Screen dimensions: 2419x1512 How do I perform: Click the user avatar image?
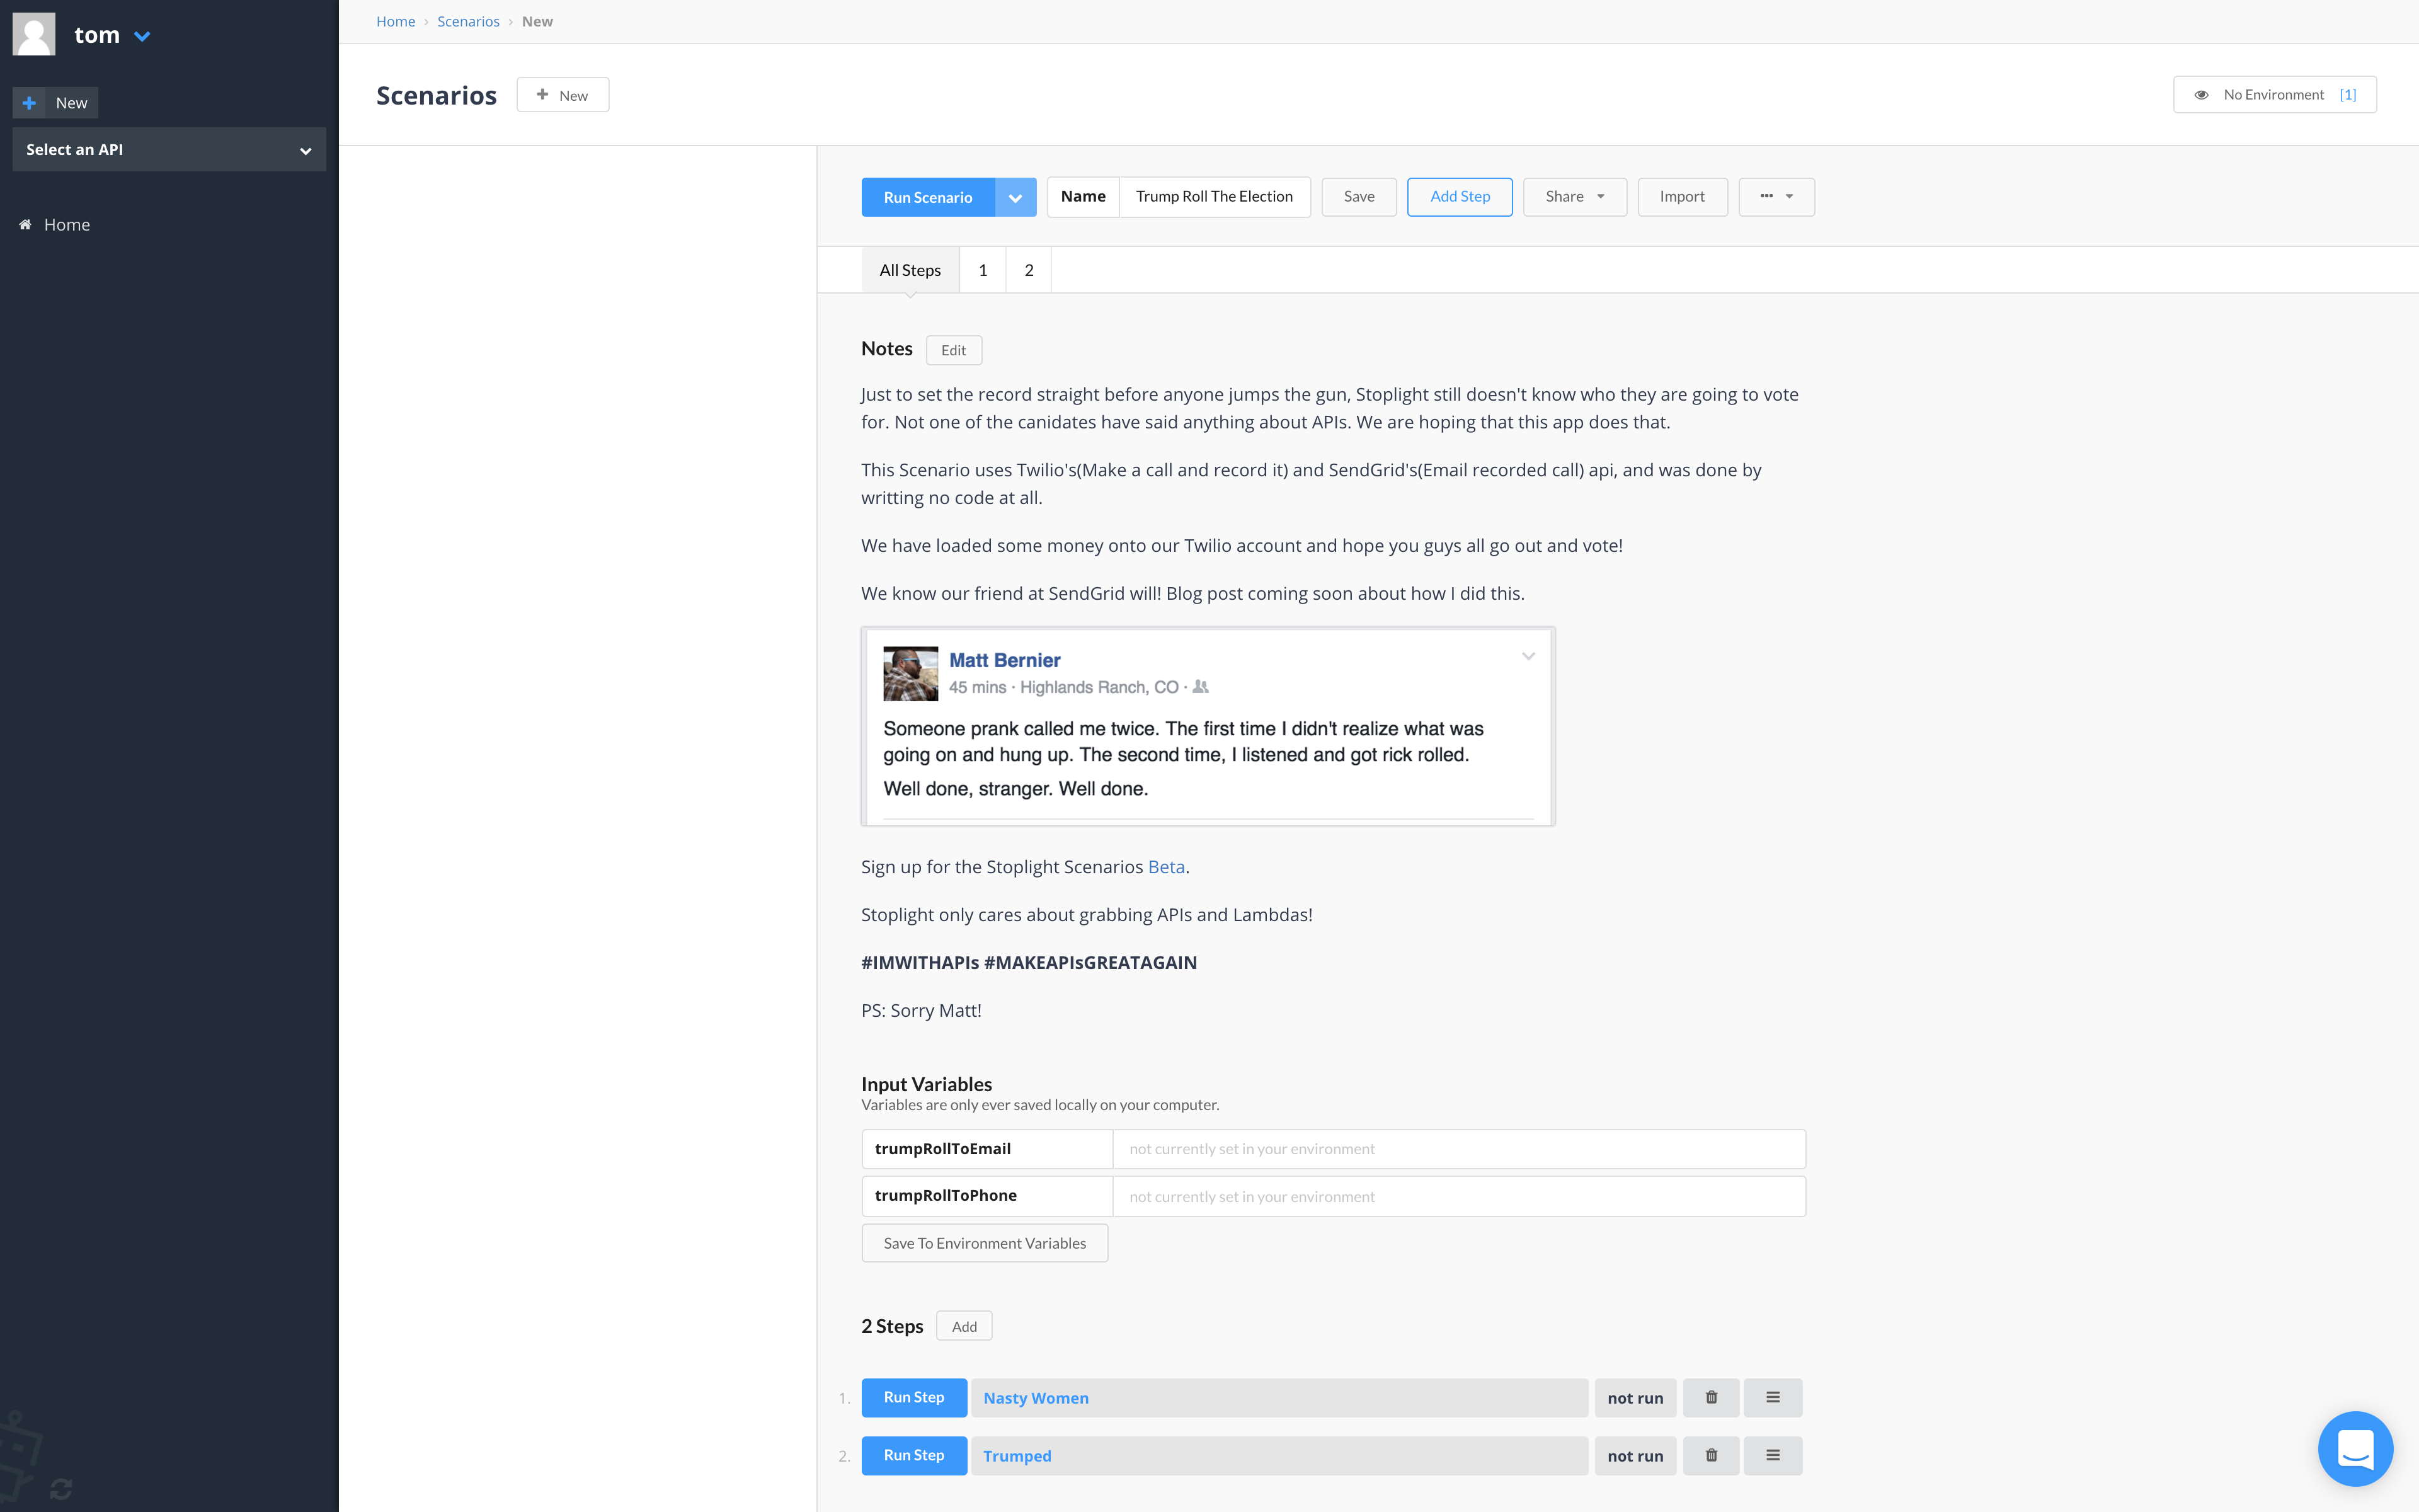pyautogui.click(x=34, y=35)
